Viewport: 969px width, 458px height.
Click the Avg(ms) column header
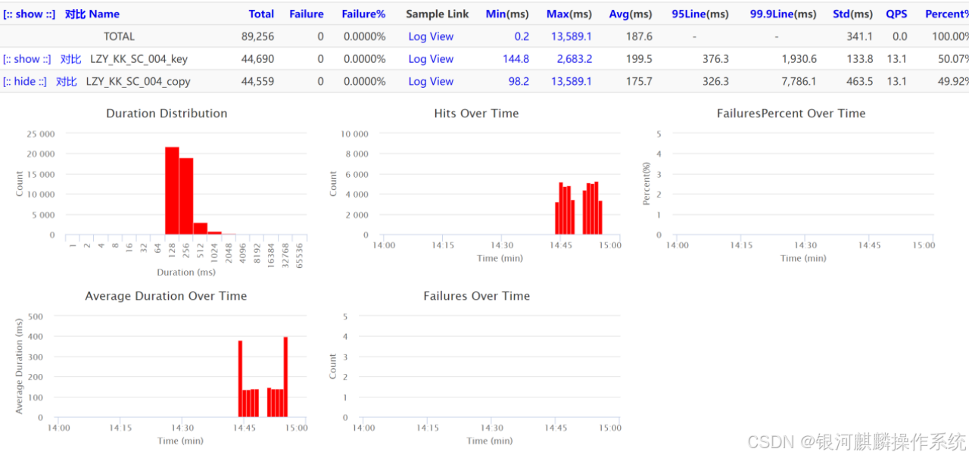click(x=631, y=14)
